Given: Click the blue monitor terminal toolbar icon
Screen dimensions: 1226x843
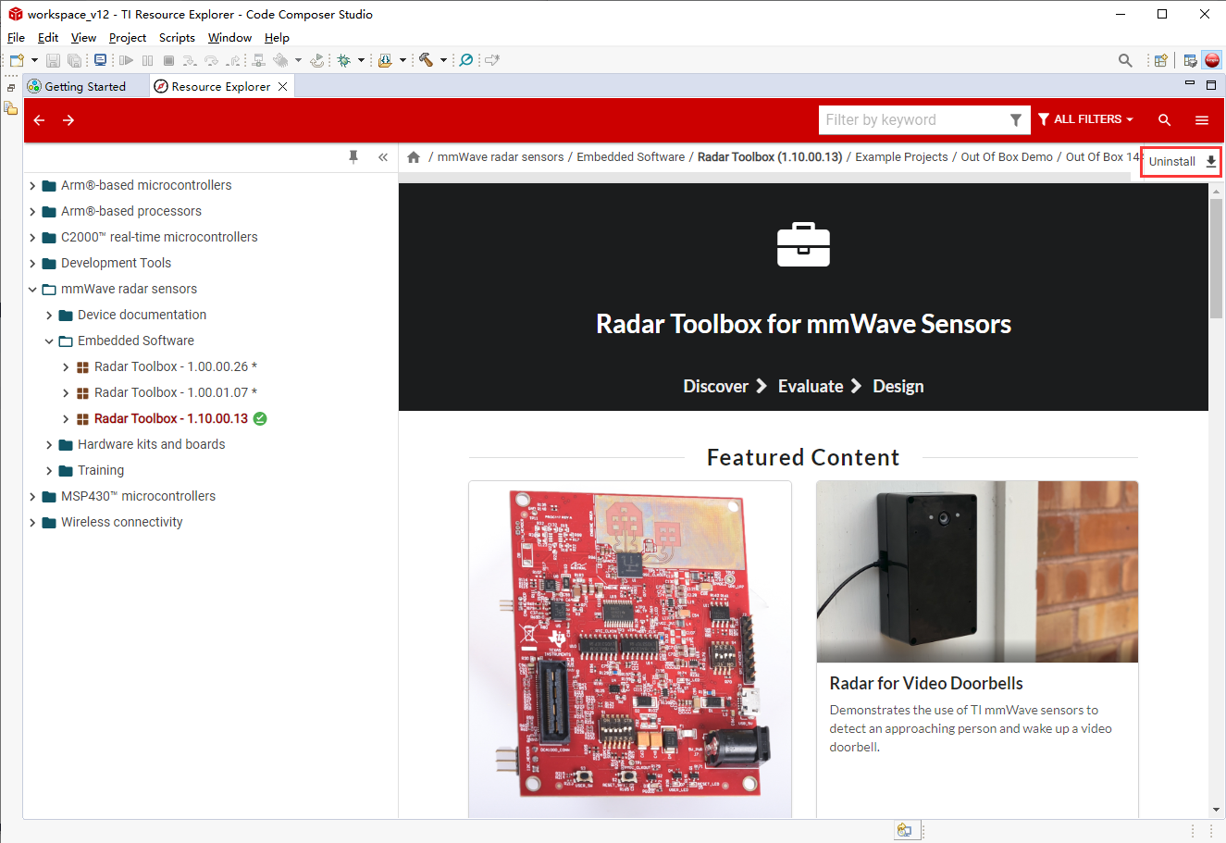Looking at the screenshot, I should 100,60.
